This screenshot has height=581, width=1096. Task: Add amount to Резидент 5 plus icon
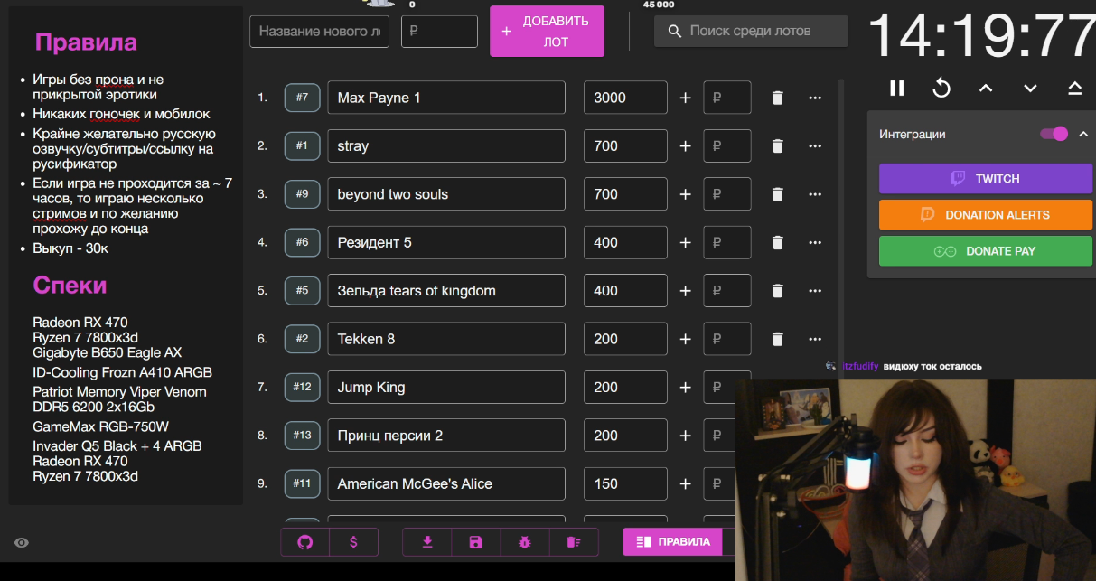[685, 242]
